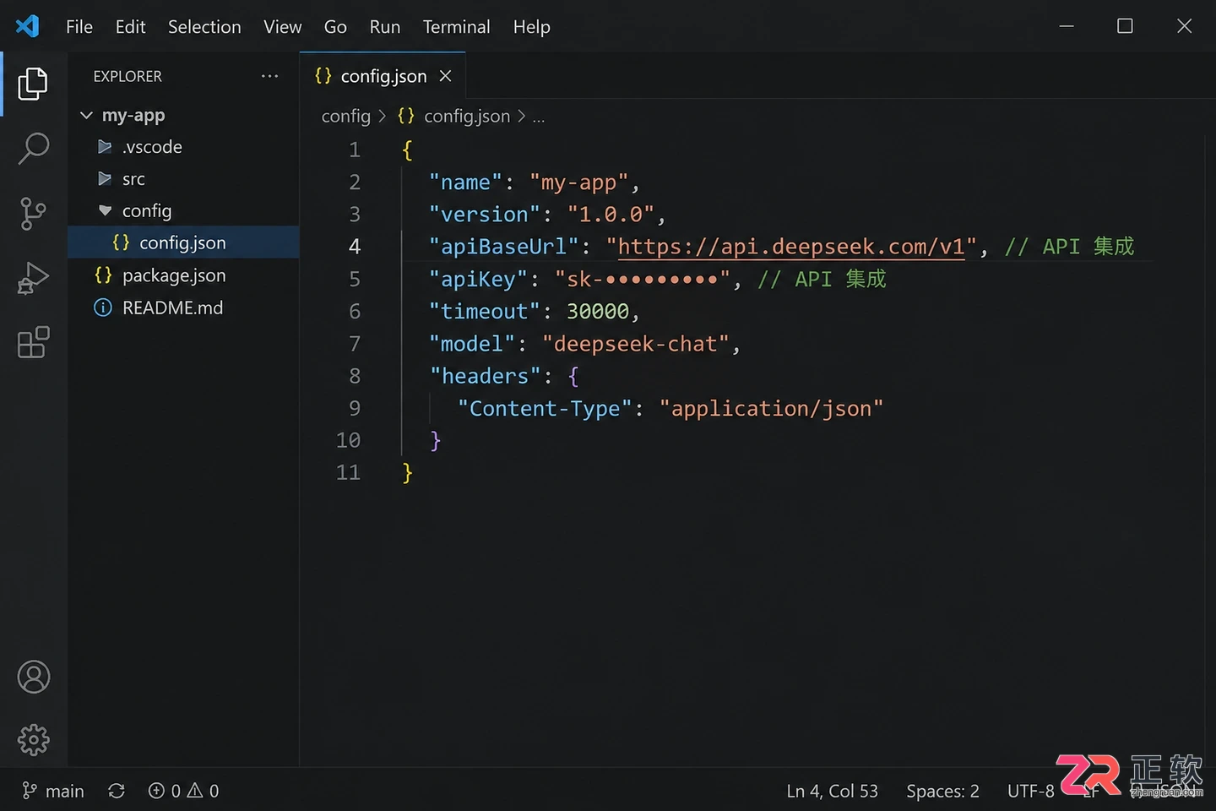
Task: Open the Selection menu
Action: [204, 27]
